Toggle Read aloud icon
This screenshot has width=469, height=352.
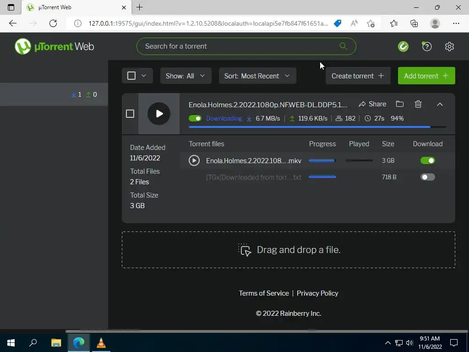(354, 23)
